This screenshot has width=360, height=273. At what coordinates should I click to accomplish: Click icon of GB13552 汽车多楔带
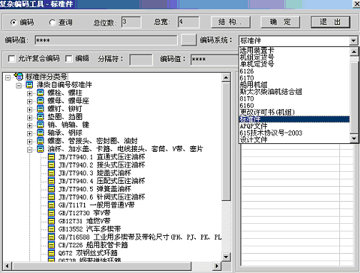(x=51, y=229)
